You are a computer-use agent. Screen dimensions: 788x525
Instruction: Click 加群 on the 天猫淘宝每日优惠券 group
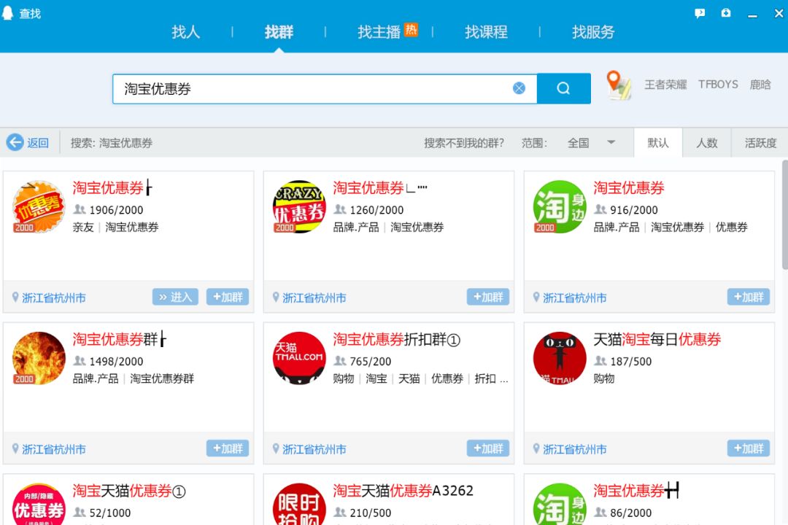click(748, 448)
